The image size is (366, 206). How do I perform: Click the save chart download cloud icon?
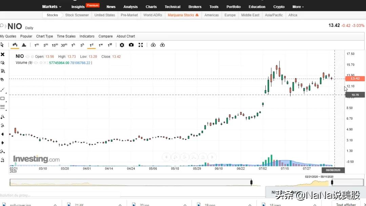tap(153, 45)
